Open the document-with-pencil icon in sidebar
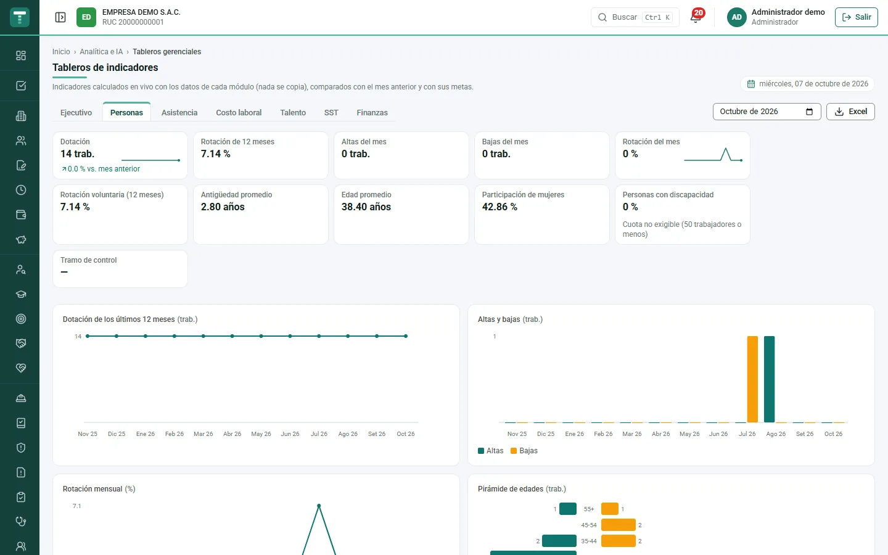The image size is (888, 555). pyautogui.click(x=21, y=165)
